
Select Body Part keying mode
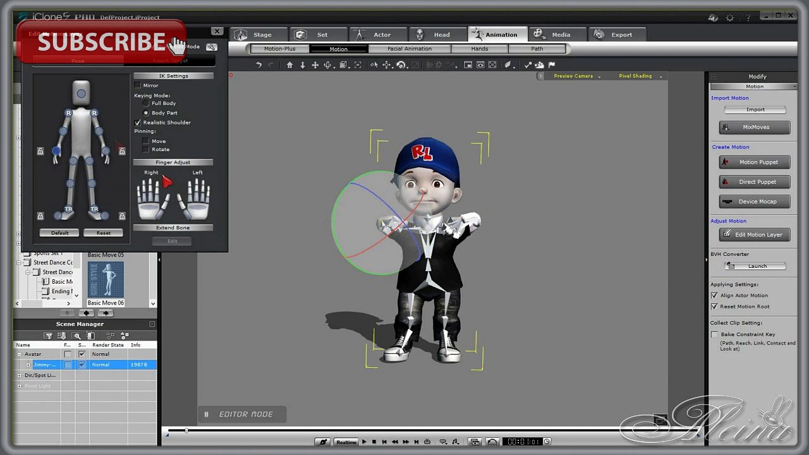click(147, 112)
